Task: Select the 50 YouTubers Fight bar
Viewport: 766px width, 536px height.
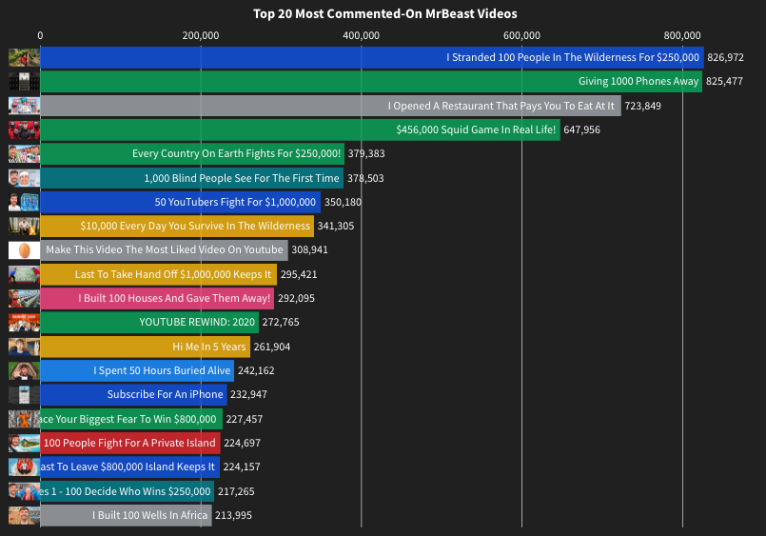Action: click(180, 202)
